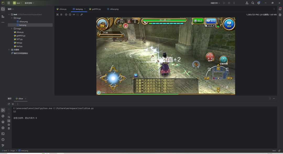
Task: Reset image to actual size 1:1
Action: click(74, 15)
